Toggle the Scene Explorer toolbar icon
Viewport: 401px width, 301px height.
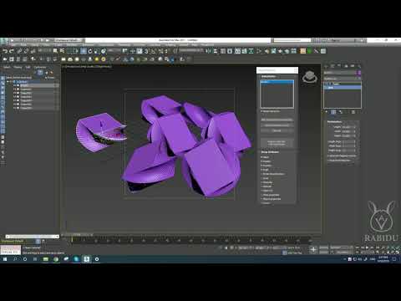click(x=223, y=51)
